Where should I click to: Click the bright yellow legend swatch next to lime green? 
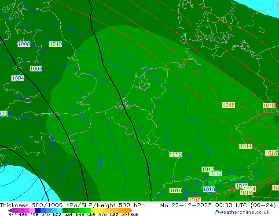(93, 210)
